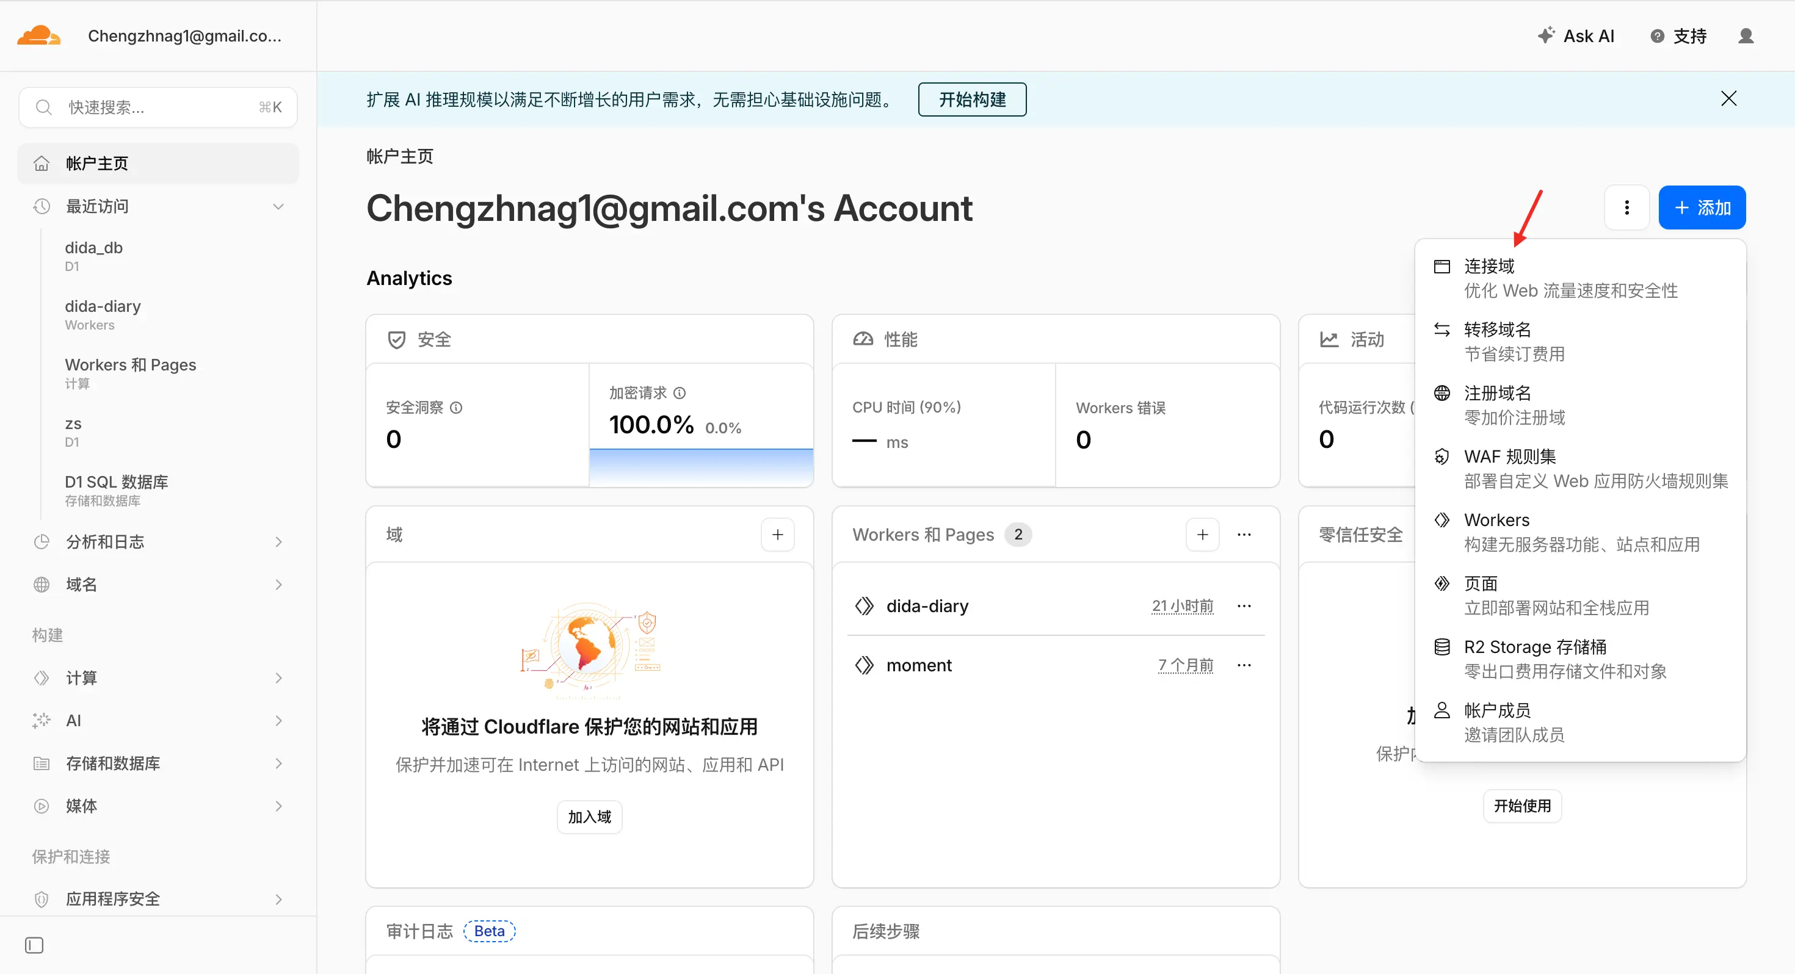
Task: Click plus icon in the 域 card
Action: point(778,535)
